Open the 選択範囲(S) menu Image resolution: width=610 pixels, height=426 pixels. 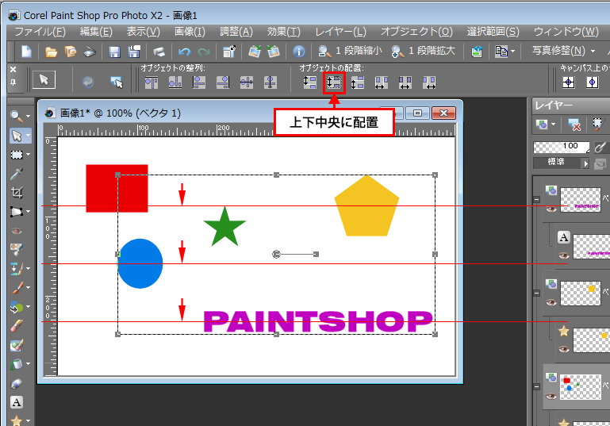point(493,32)
